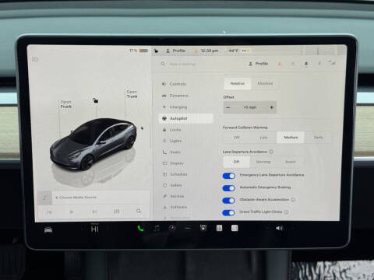Open the green phone app

tap(140, 229)
